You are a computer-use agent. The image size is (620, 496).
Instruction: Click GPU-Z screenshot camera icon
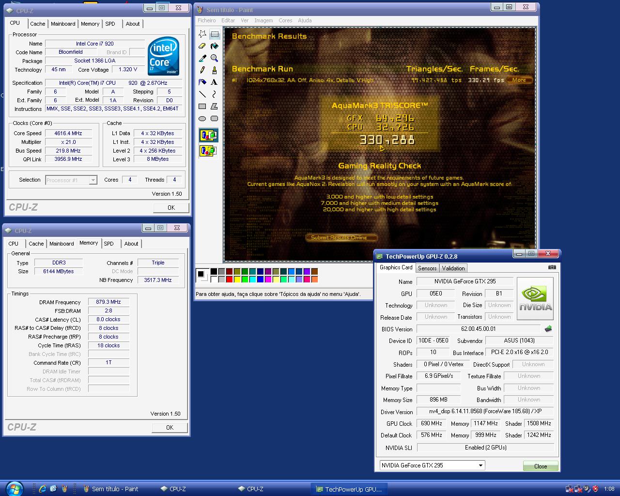[x=552, y=267]
